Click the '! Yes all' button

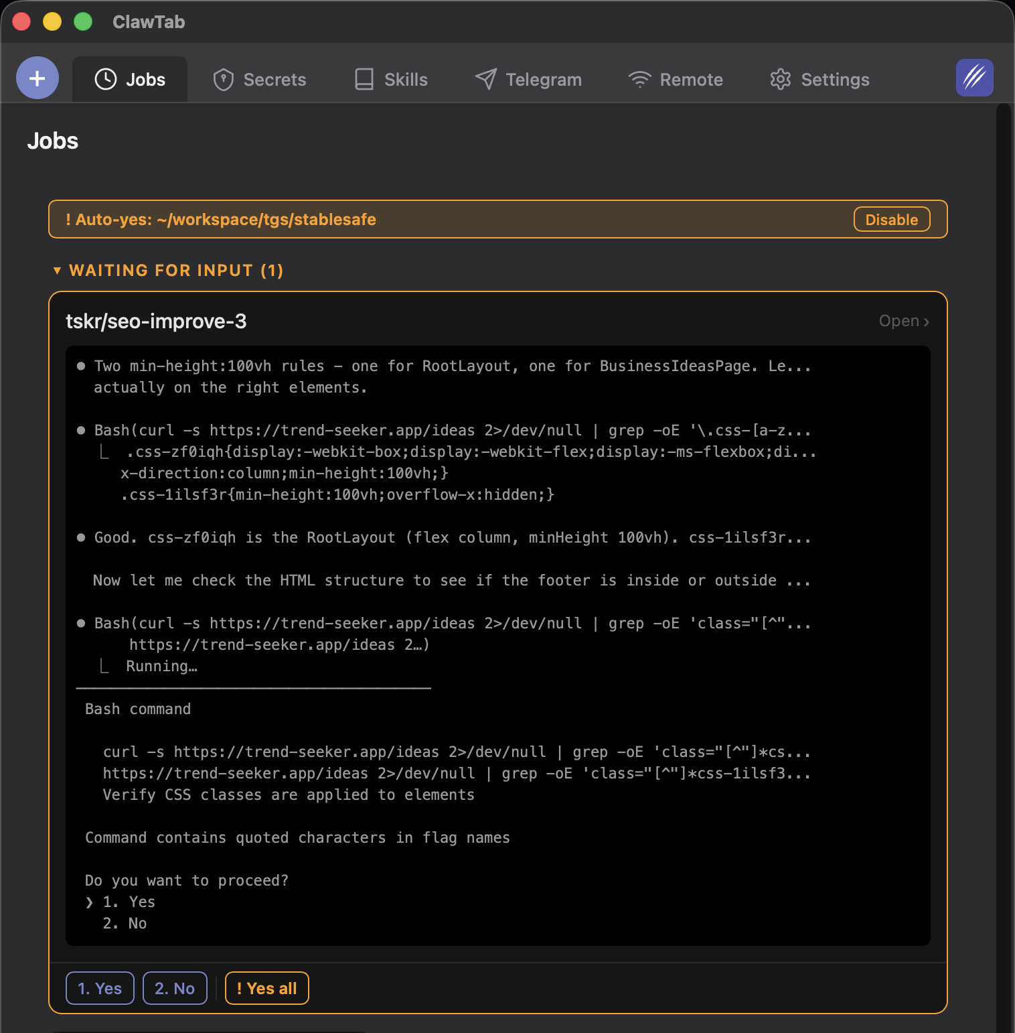point(266,988)
